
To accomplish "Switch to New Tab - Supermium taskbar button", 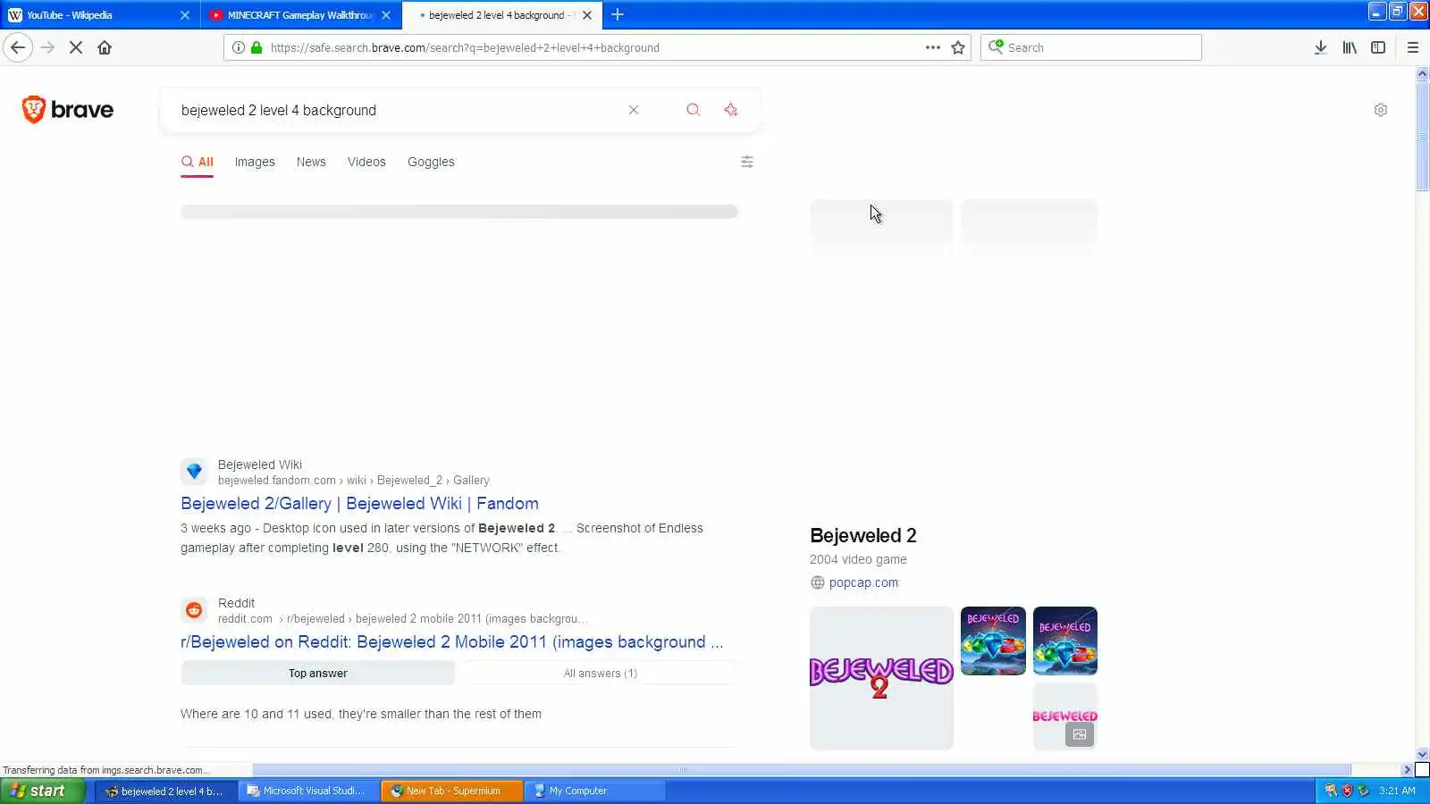I will click(x=451, y=791).
